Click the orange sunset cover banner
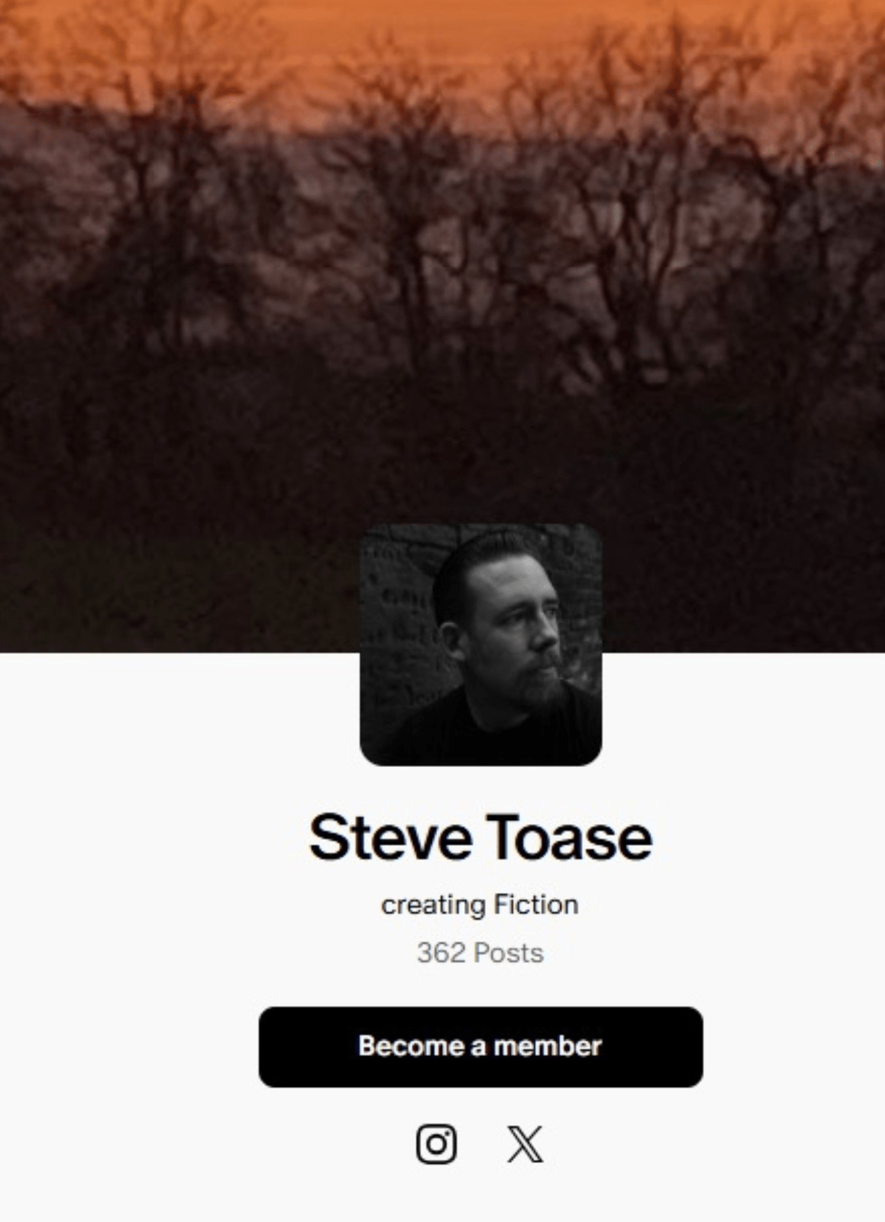The height and width of the screenshot is (1222, 885). (x=442, y=262)
